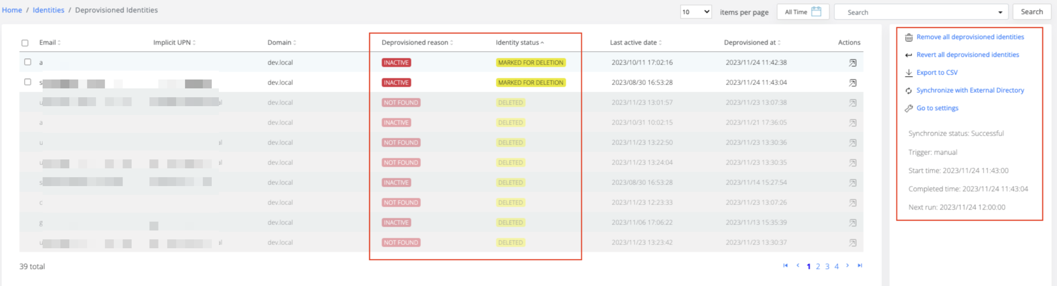This screenshot has height=286, width=1057.
Task: Open action icon for the second table row
Action: pyautogui.click(x=852, y=83)
